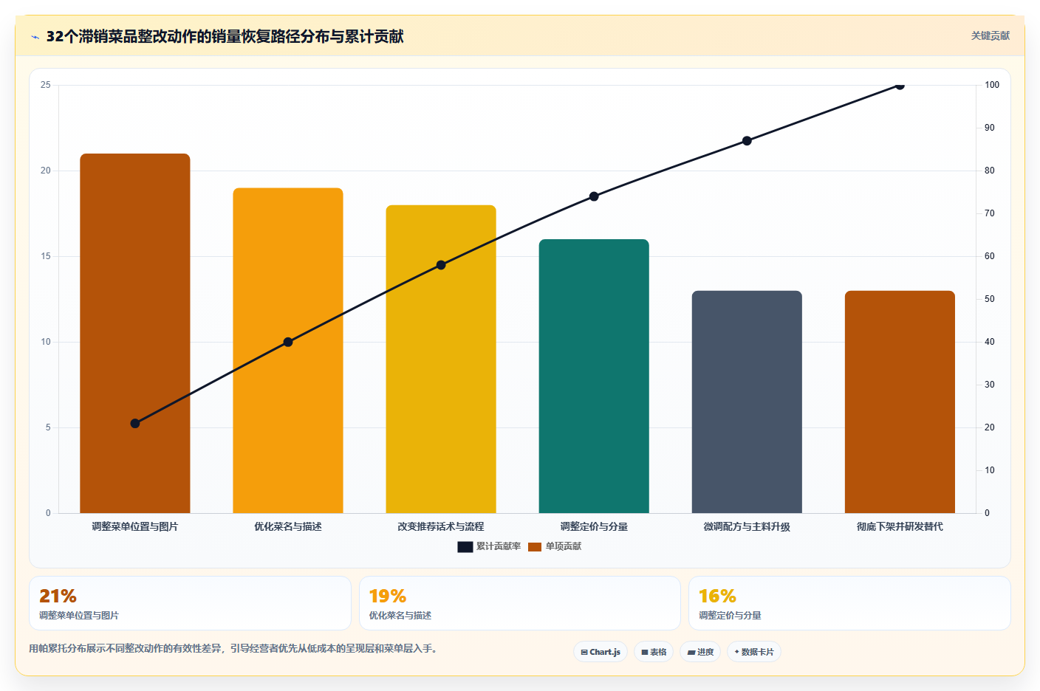This screenshot has width=1040, height=691.
Task: Click the chart title starting 32个滞销菜品
Action: coord(225,36)
